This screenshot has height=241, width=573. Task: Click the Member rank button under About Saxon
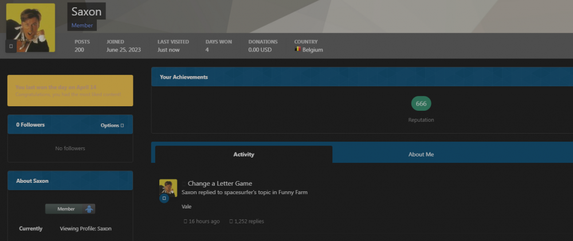pos(66,209)
